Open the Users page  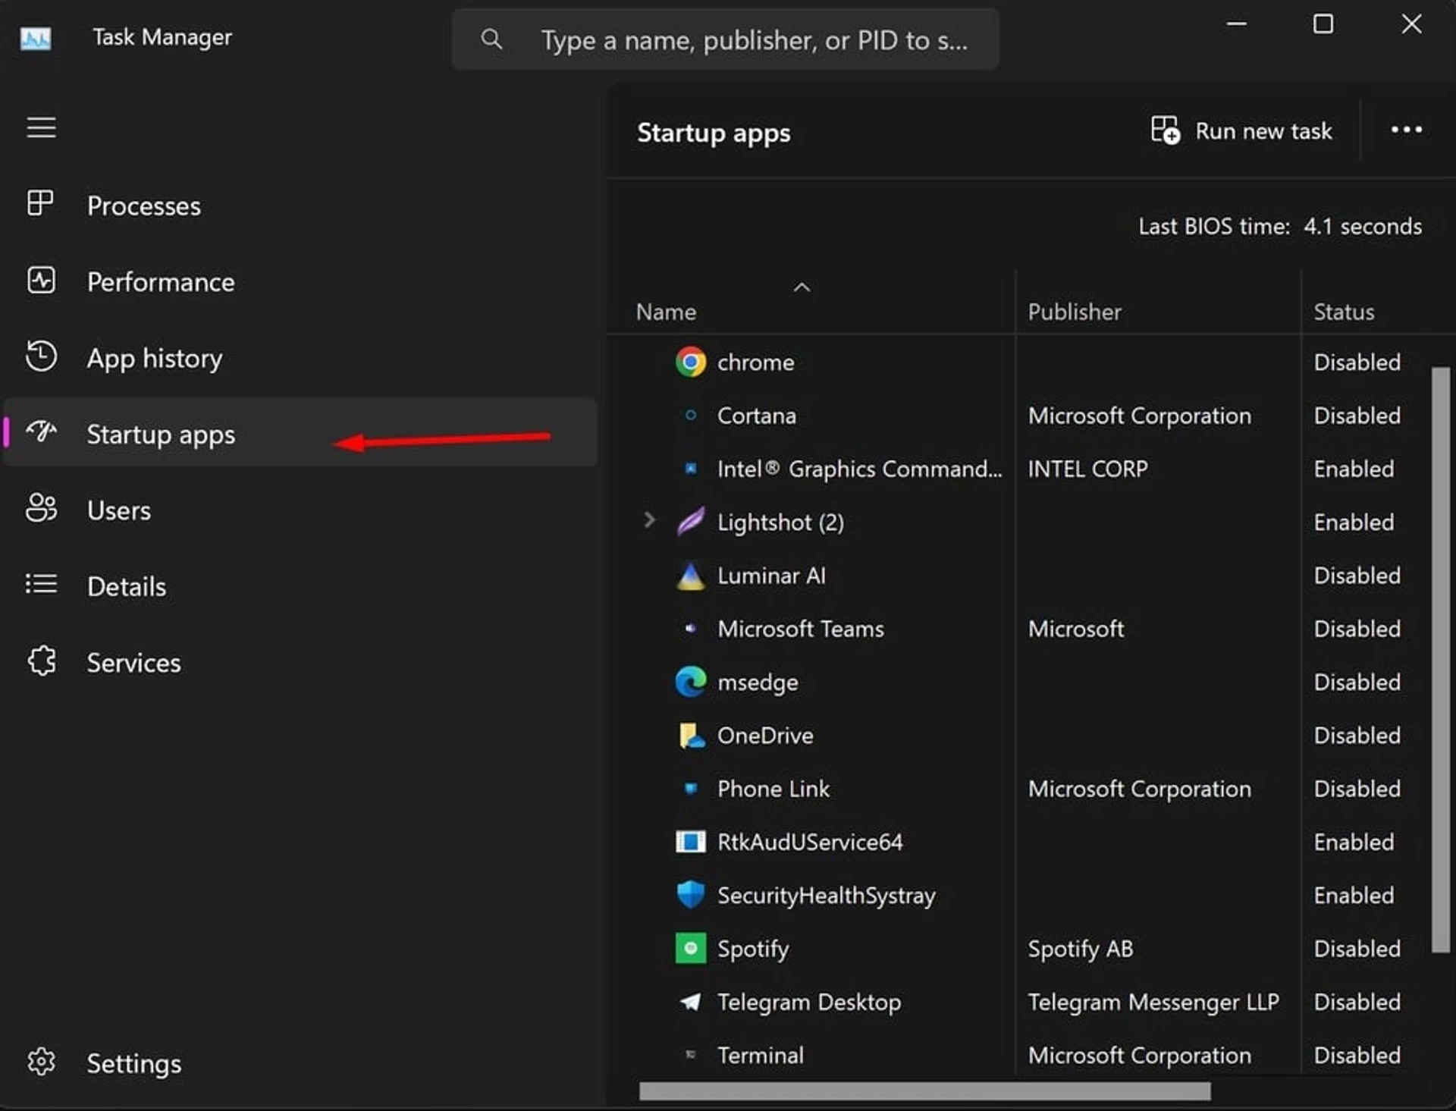301,510
